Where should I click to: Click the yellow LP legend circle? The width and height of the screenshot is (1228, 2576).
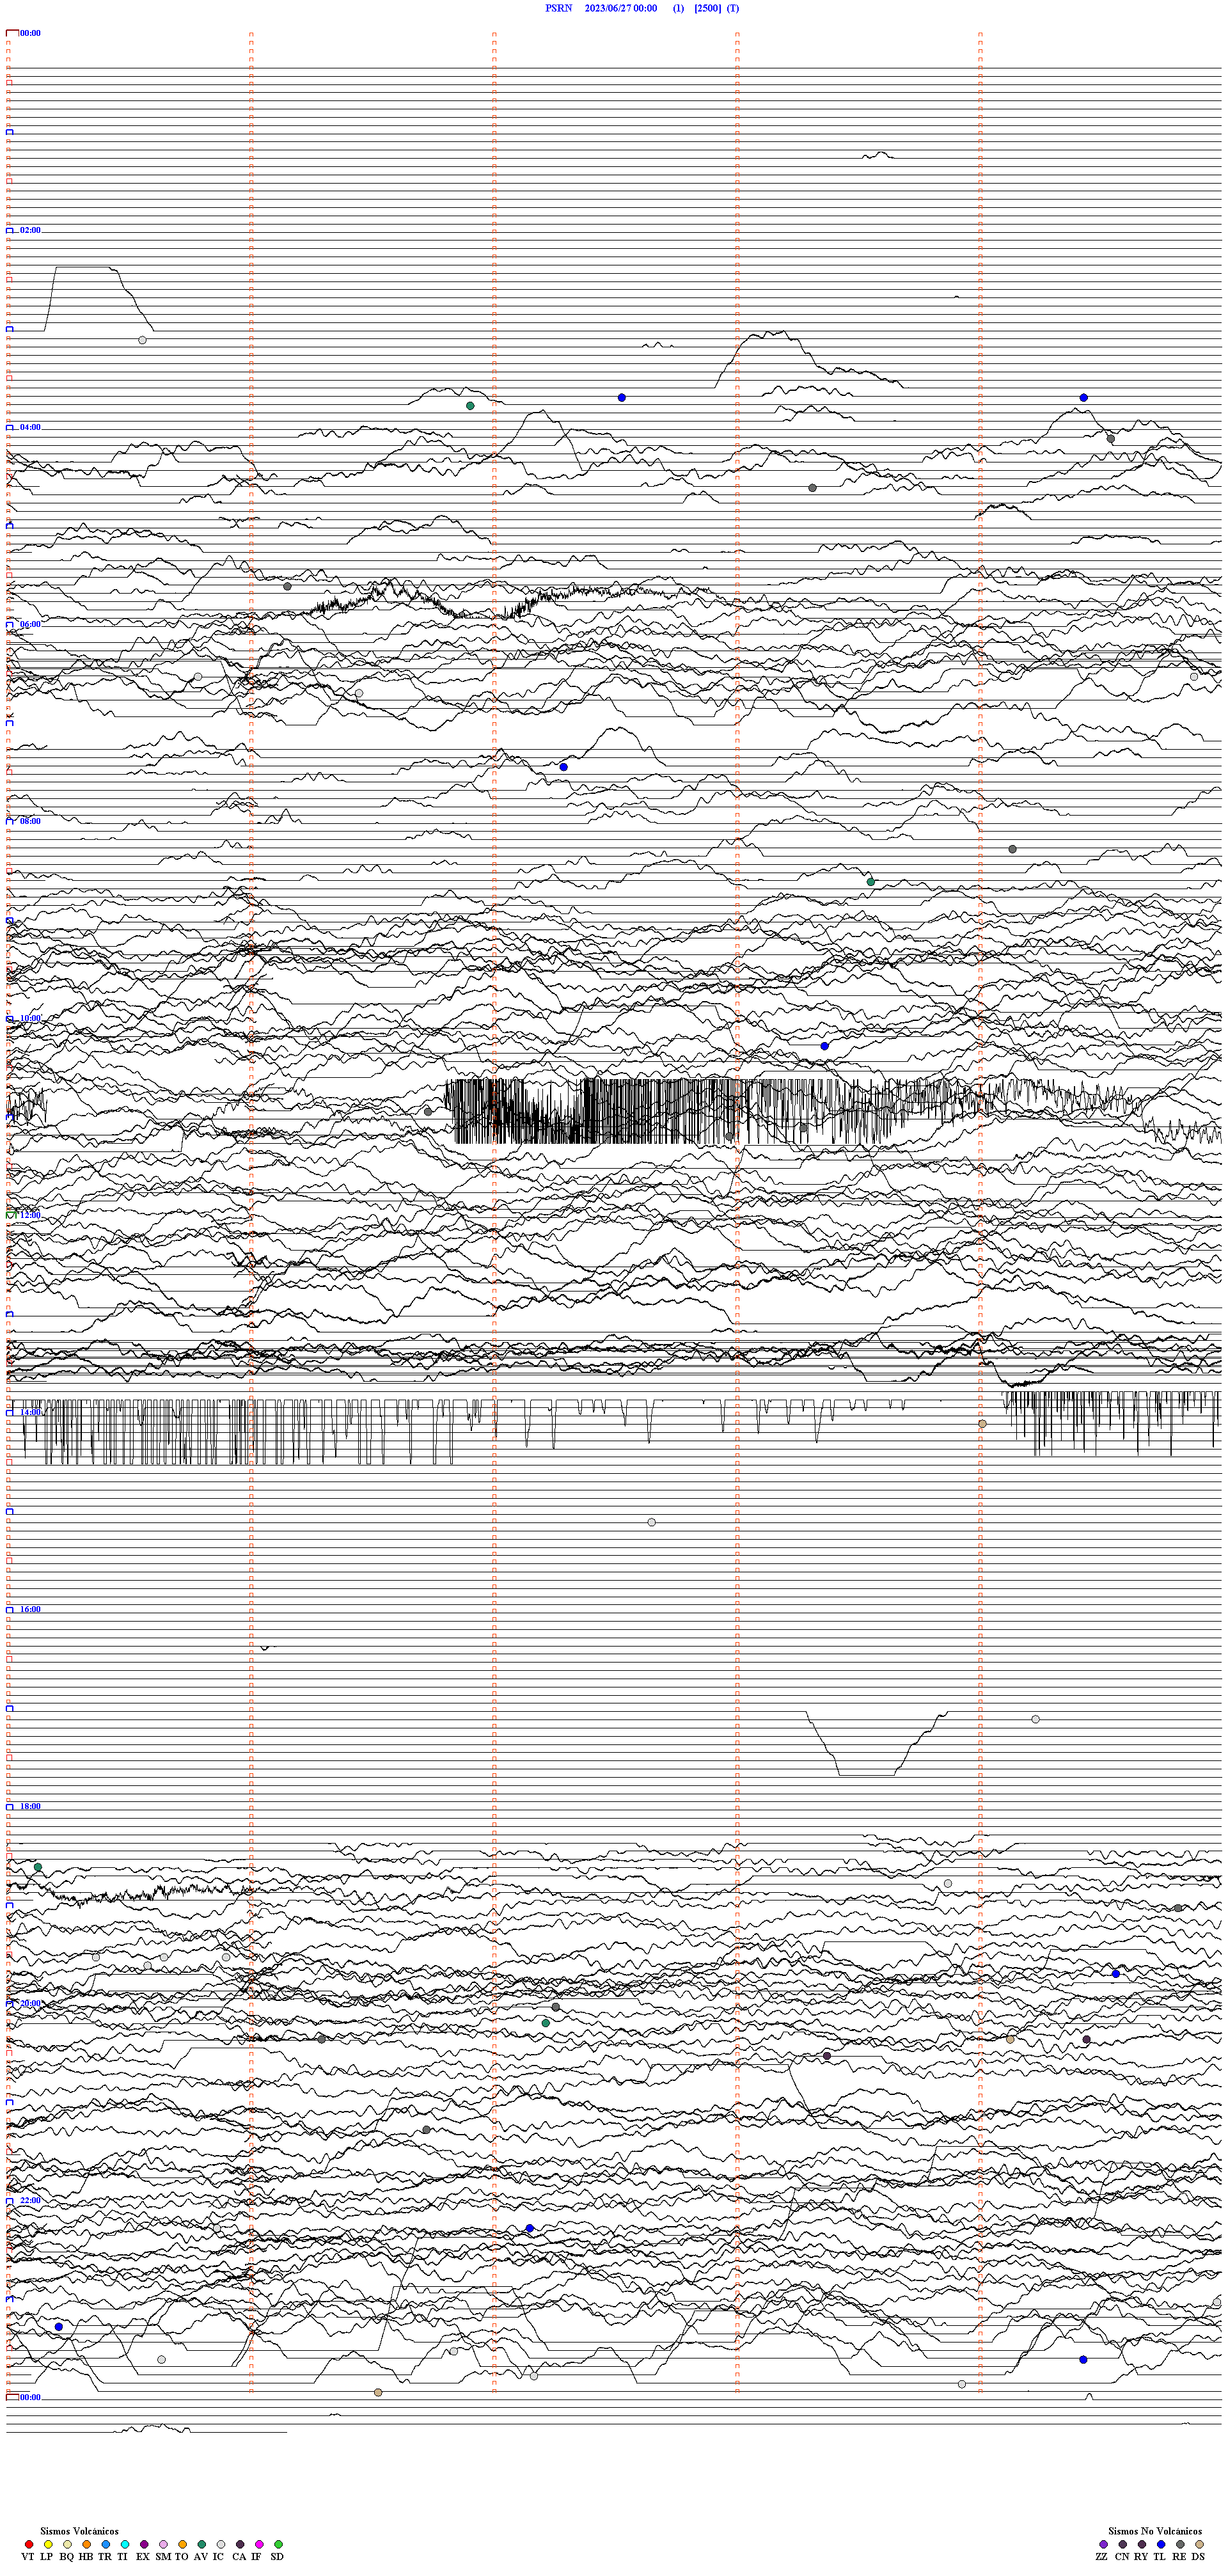click(48, 2544)
